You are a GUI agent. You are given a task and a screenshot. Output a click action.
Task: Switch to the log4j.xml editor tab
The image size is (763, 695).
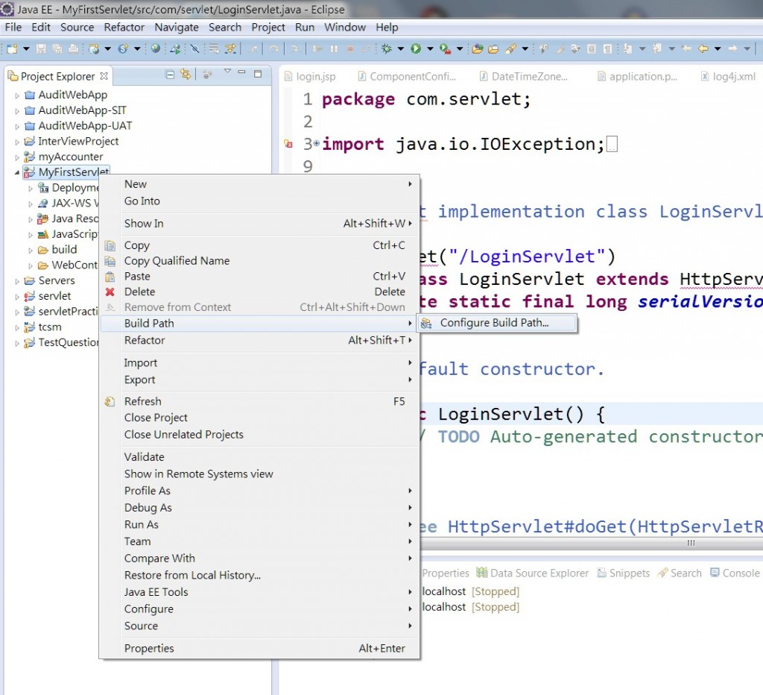click(728, 77)
